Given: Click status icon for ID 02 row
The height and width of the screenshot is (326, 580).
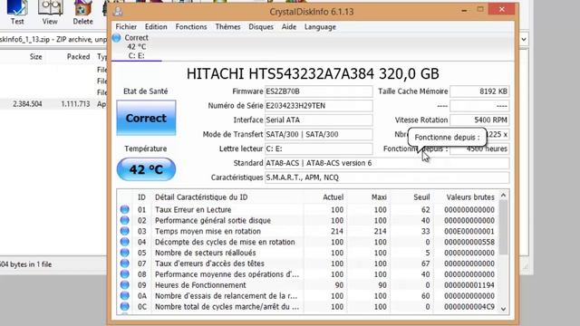Looking at the screenshot, I should [125, 220].
